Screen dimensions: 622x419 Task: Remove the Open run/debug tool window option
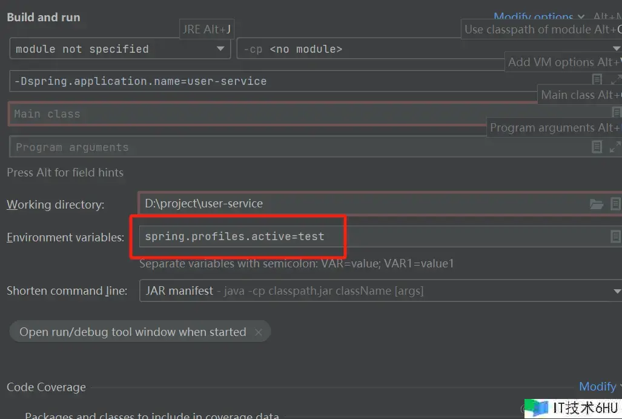point(259,332)
